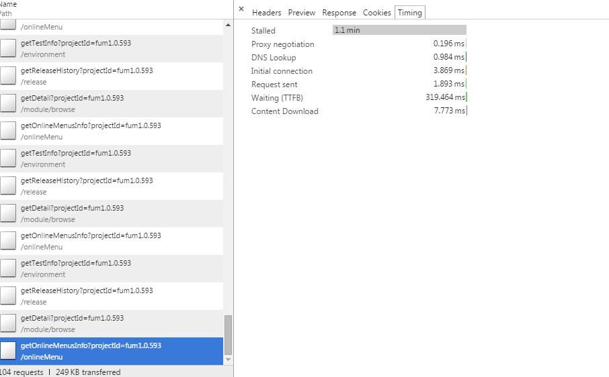Click the file icon of the topmost getReleaseHistory request

click(x=8, y=76)
